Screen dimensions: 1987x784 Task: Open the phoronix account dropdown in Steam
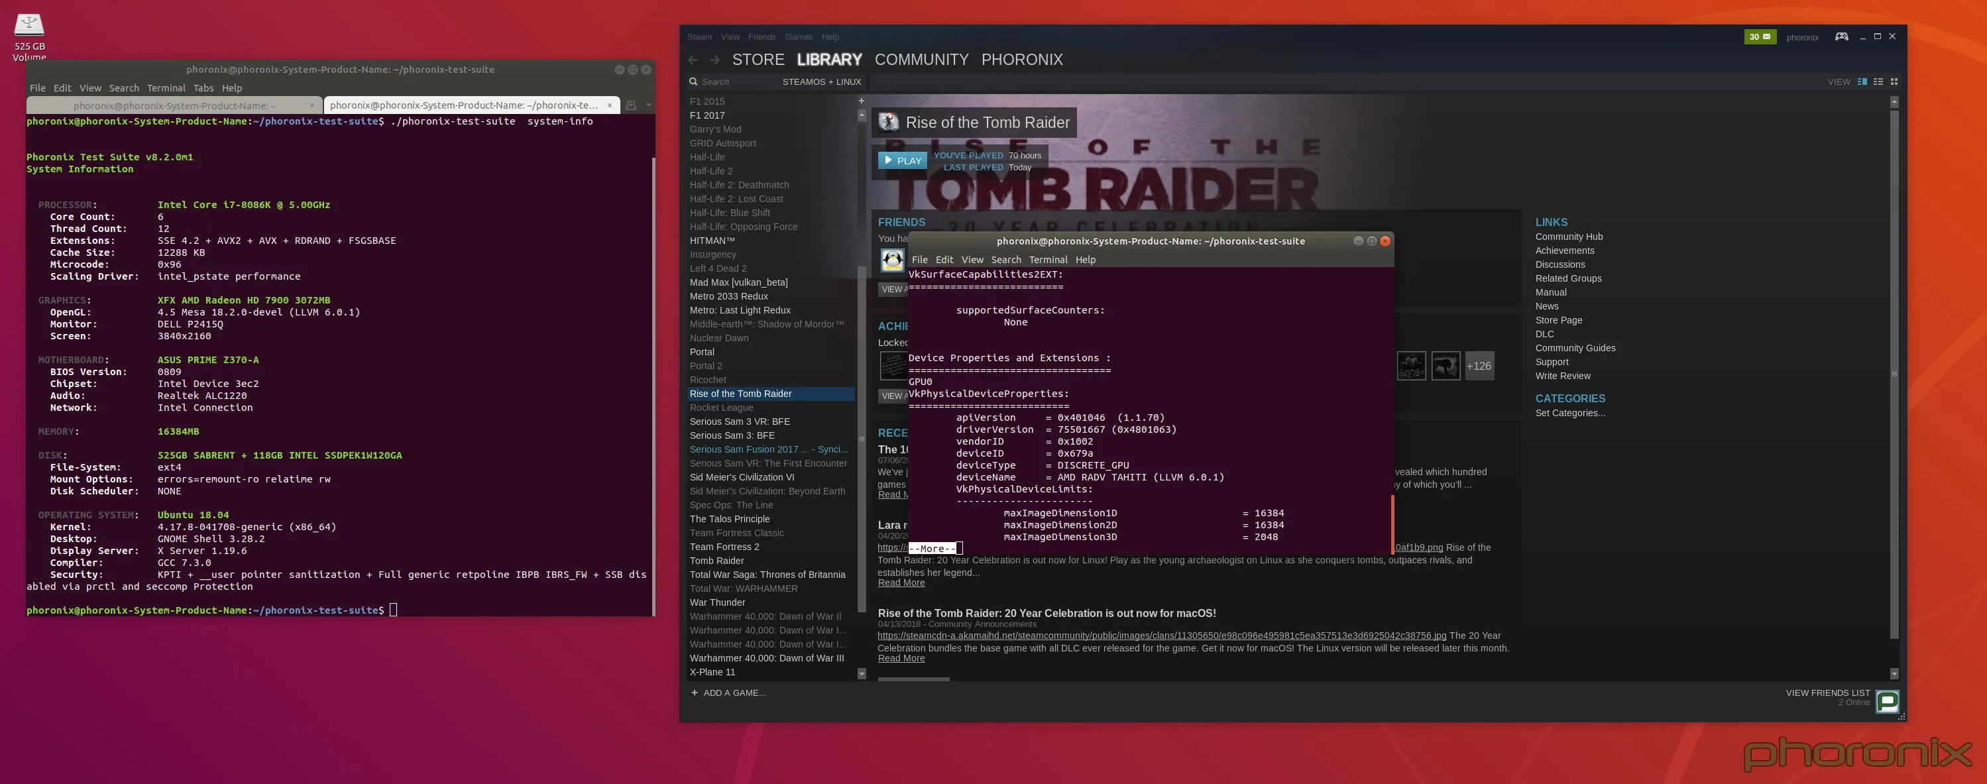tap(1802, 37)
